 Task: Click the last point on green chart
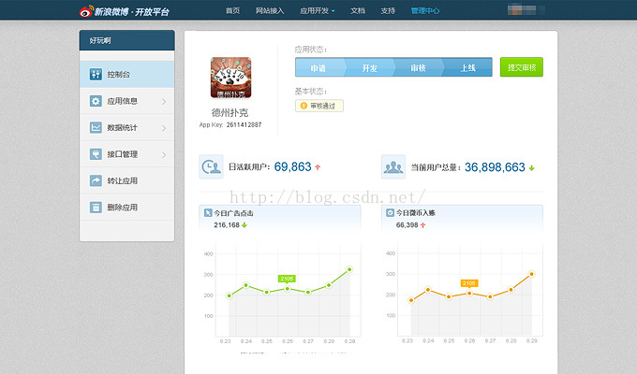pyautogui.click(x=349, y=269)
